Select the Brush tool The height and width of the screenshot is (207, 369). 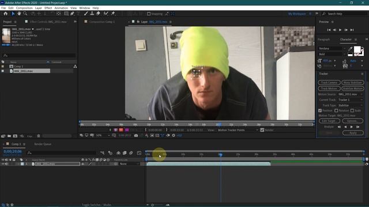(x=86, y=14)
